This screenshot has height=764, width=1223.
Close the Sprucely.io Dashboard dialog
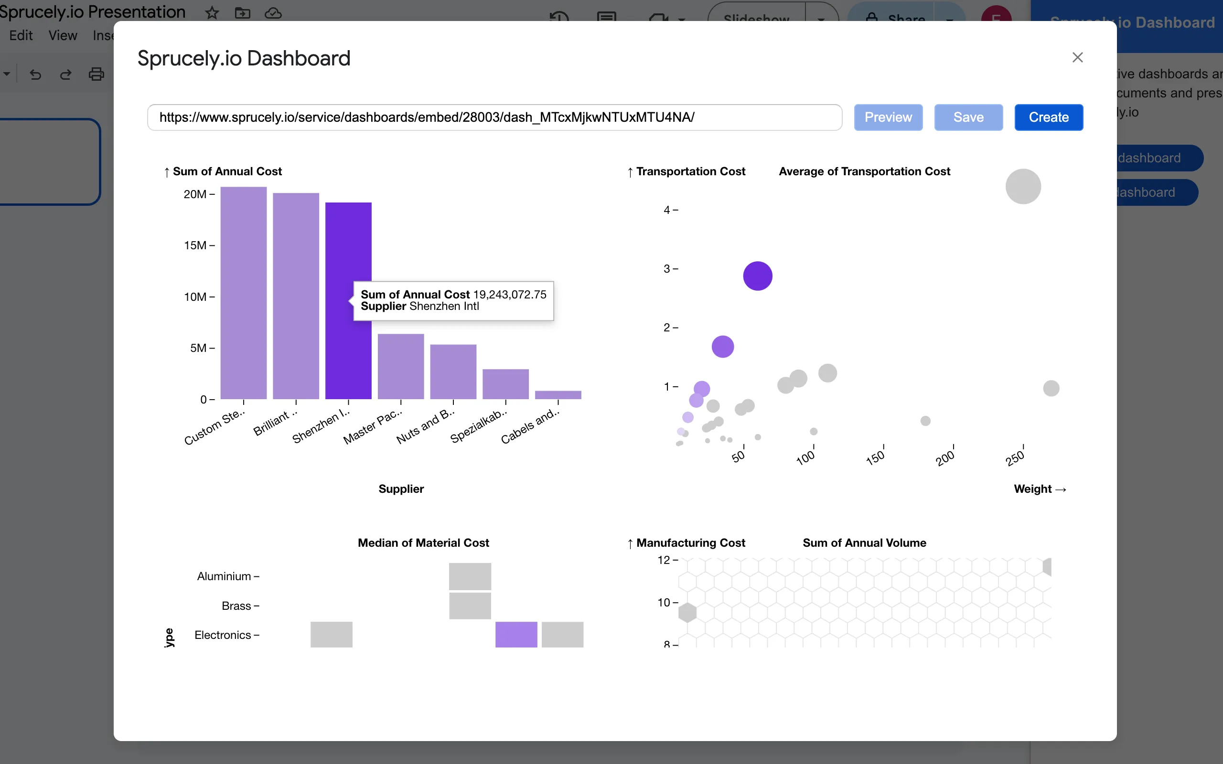(1077, 57)
